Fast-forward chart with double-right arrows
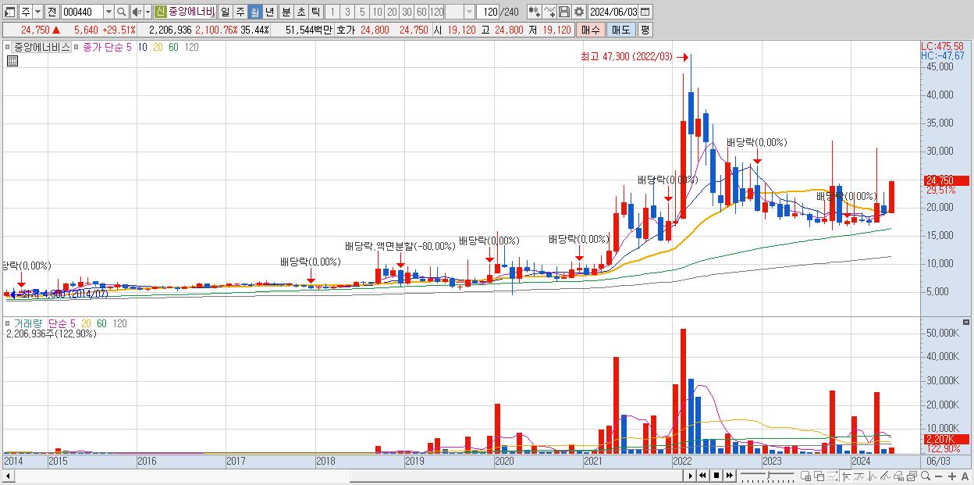 point(730,476)
